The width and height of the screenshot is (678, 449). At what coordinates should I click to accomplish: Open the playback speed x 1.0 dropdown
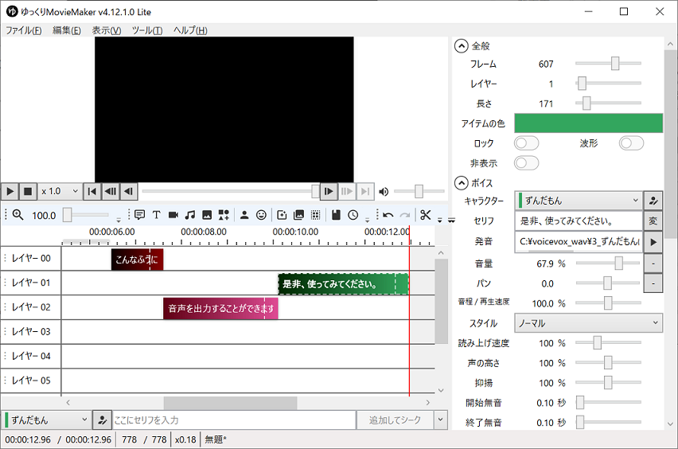pyautogui.click(x=60, y=191)
